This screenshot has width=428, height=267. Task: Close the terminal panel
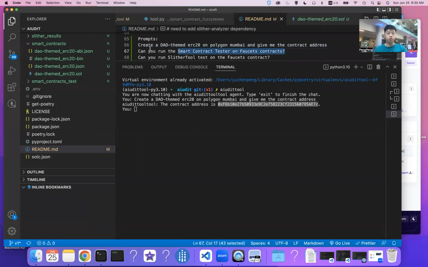pyautogui.click(x=395, y=67)
